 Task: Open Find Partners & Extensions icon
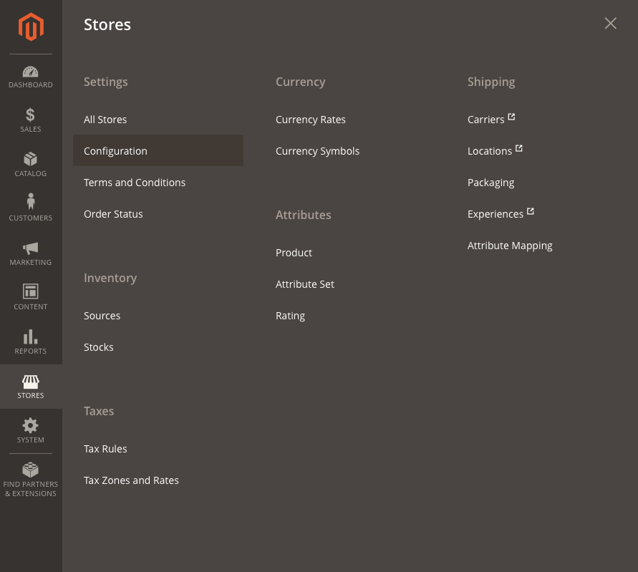[31, 470]
